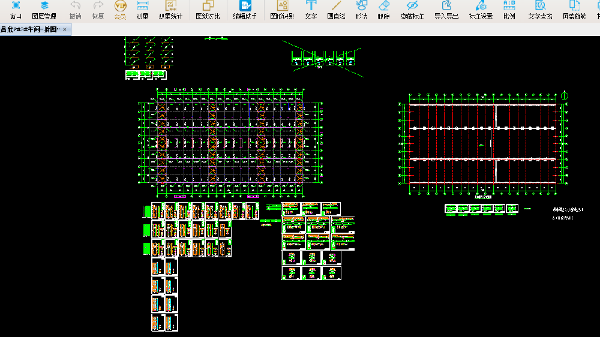Image resolution: width=600 pixels, height=337 pixels.
Task: Switch to the 车间 drawing file tab
Action: click(x=30, y=29)
